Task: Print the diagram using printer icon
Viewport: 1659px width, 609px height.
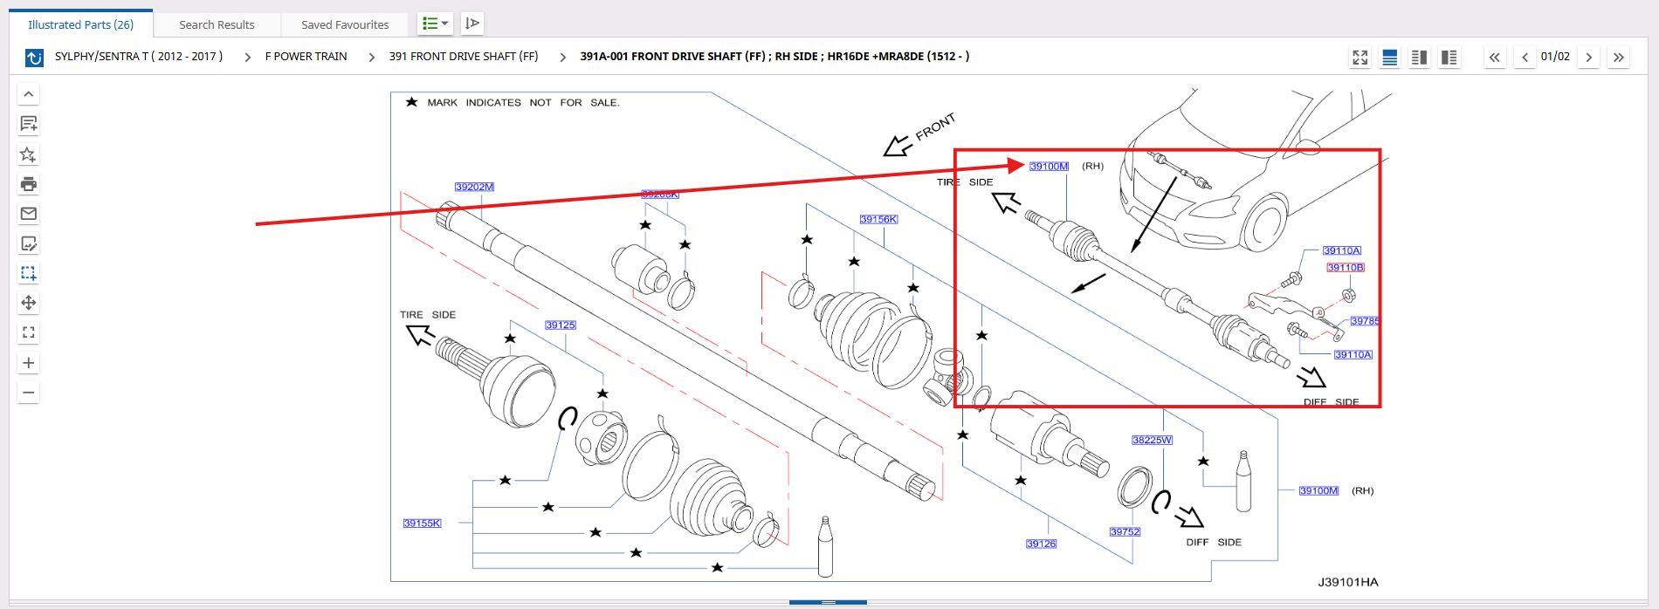Action: tap(29, 184)
